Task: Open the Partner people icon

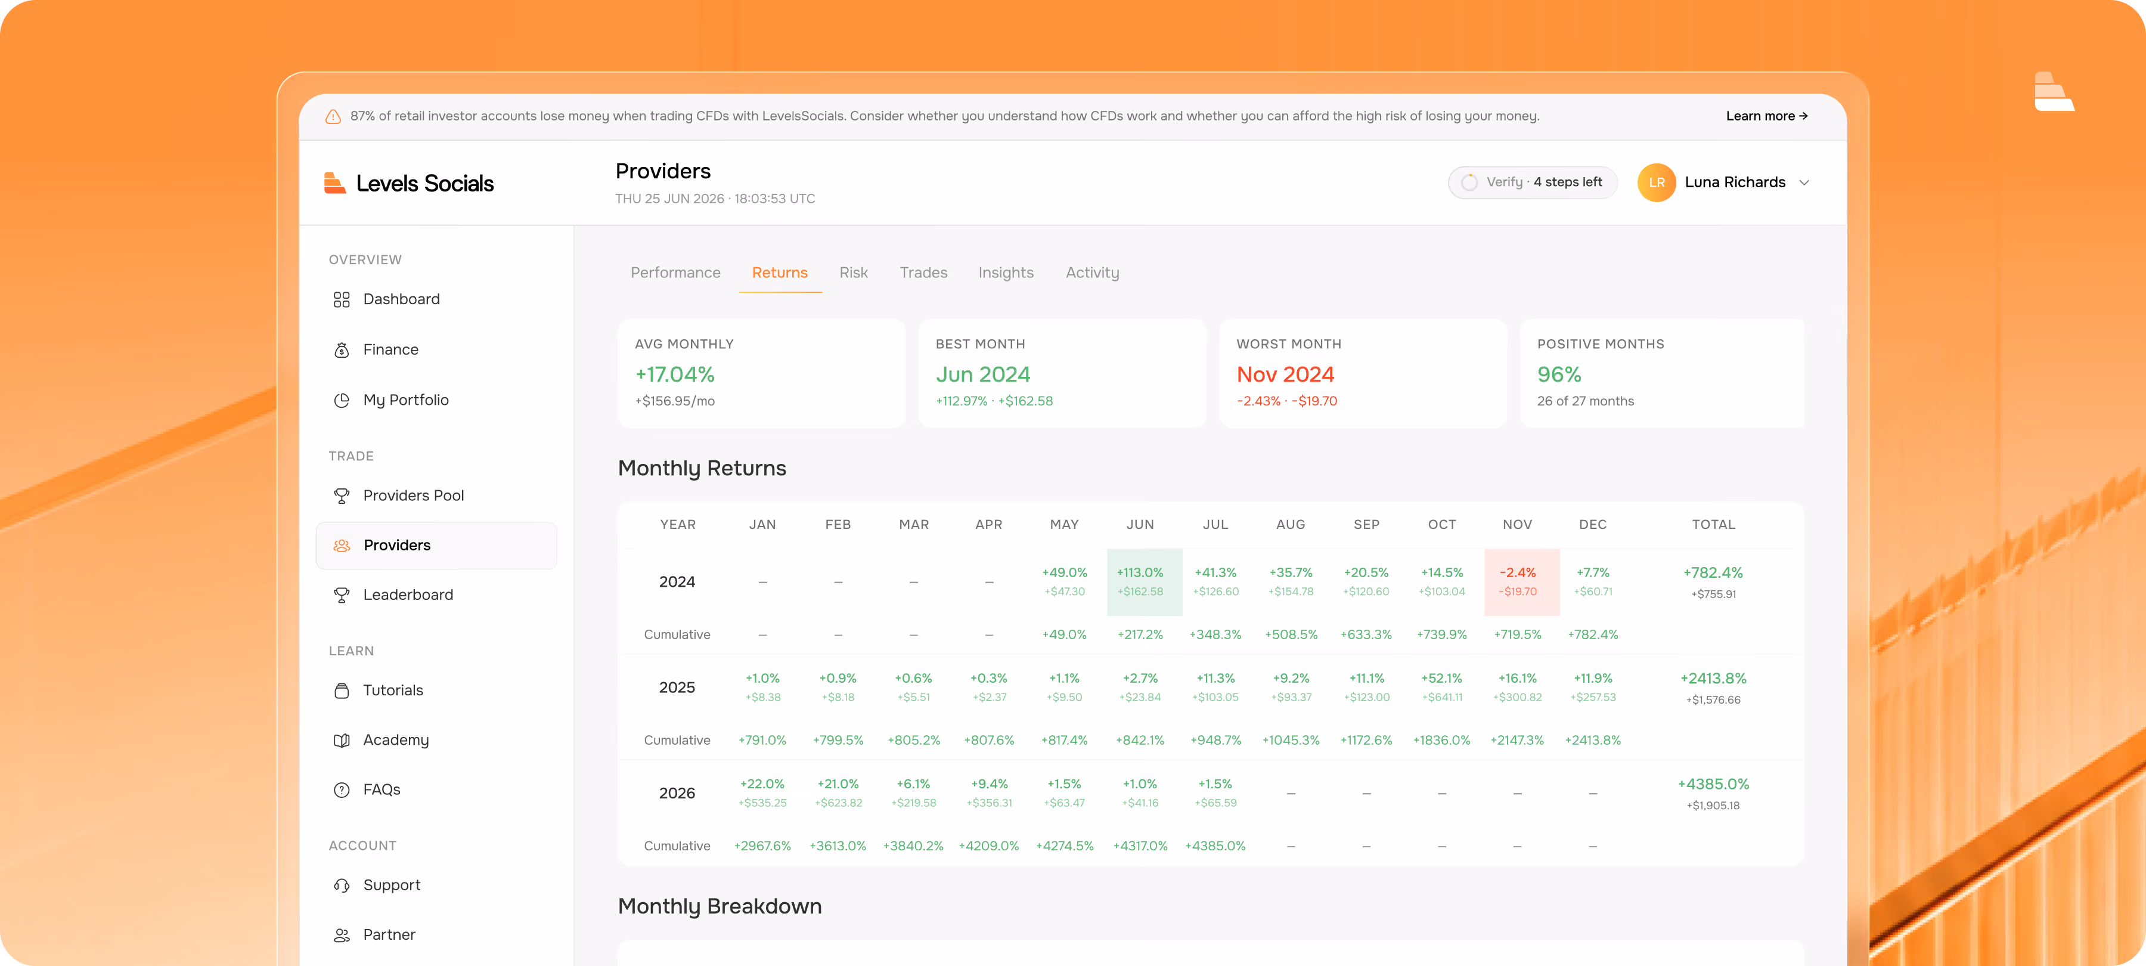Action: click(342, 935)
